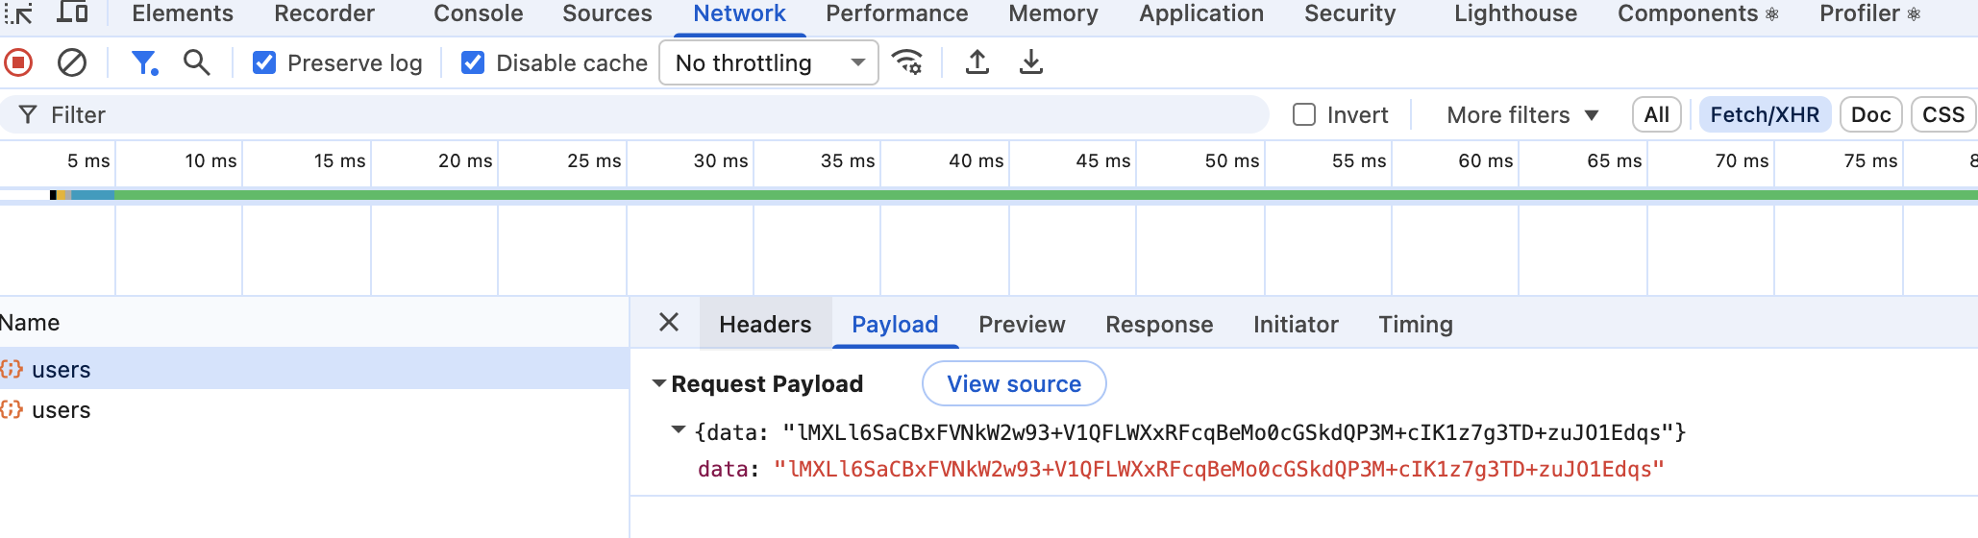Image resolution: width=1978 pixels, height=538 pixels.
Task: Click the green bar in overview timeline
Action: (x=1046, y=195)
